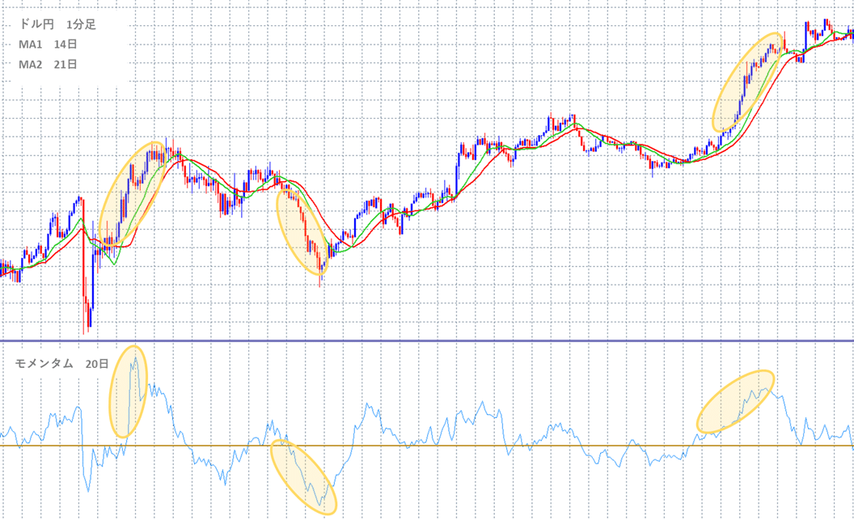Screen dimensions: 854x520
Task: Click the top-right yellow ellipse on the price rally
Action: pos(749,81)
